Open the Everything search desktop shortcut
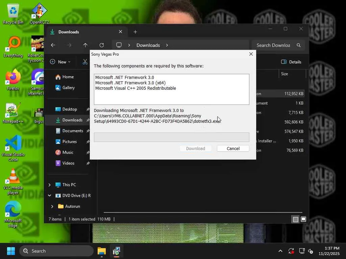 pyautogui.click(x=13, y=47)
